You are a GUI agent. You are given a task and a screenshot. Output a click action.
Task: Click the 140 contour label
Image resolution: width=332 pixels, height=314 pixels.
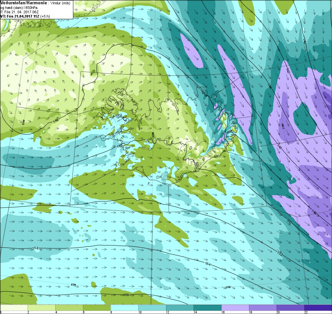point(304,41)
